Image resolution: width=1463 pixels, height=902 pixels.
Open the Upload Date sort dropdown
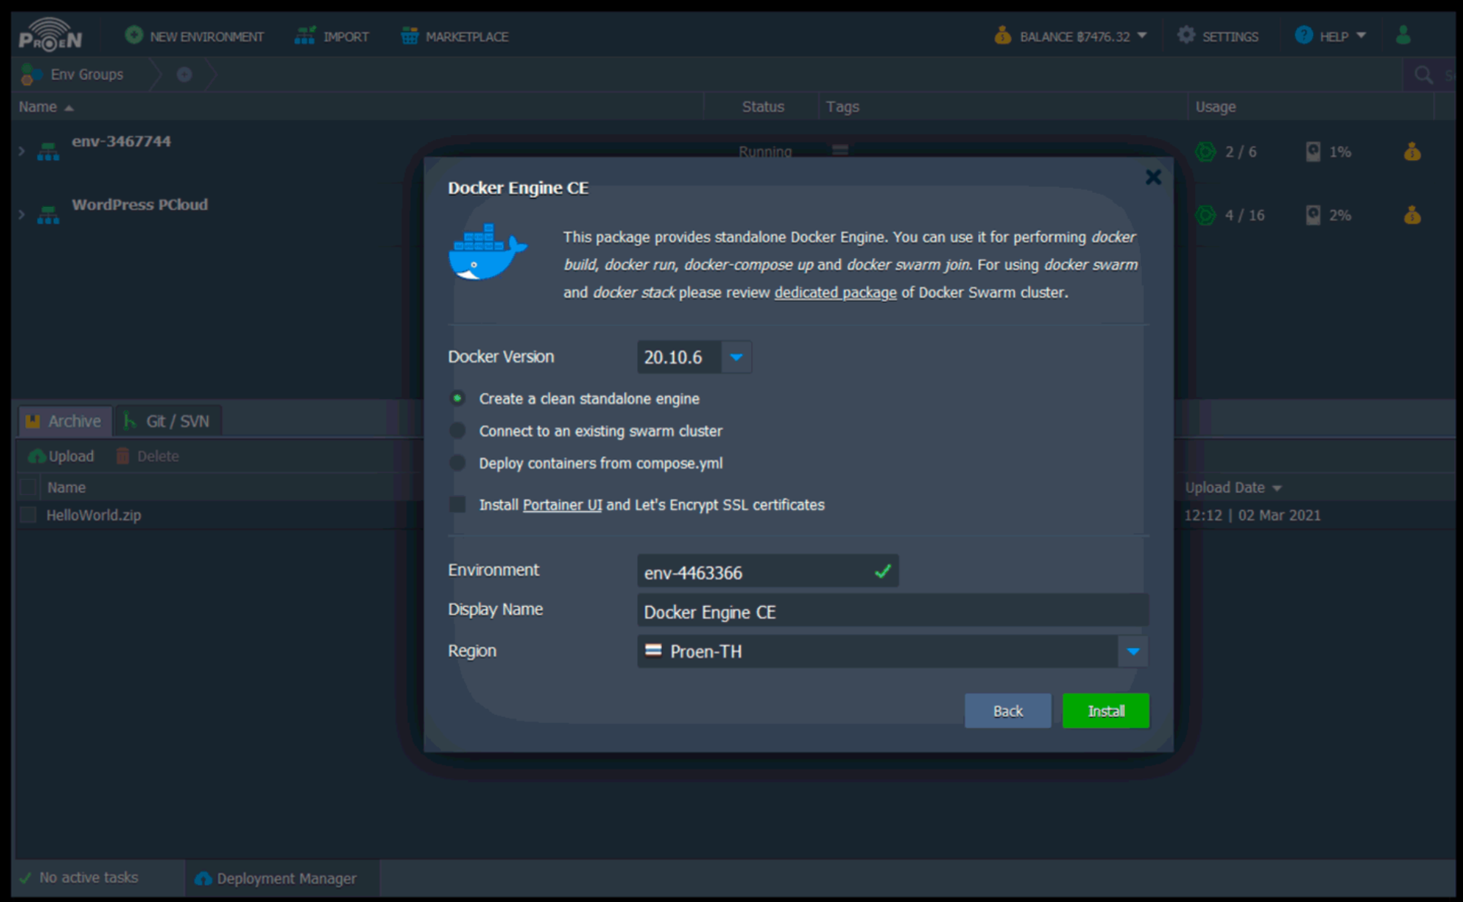[1277, 488]
